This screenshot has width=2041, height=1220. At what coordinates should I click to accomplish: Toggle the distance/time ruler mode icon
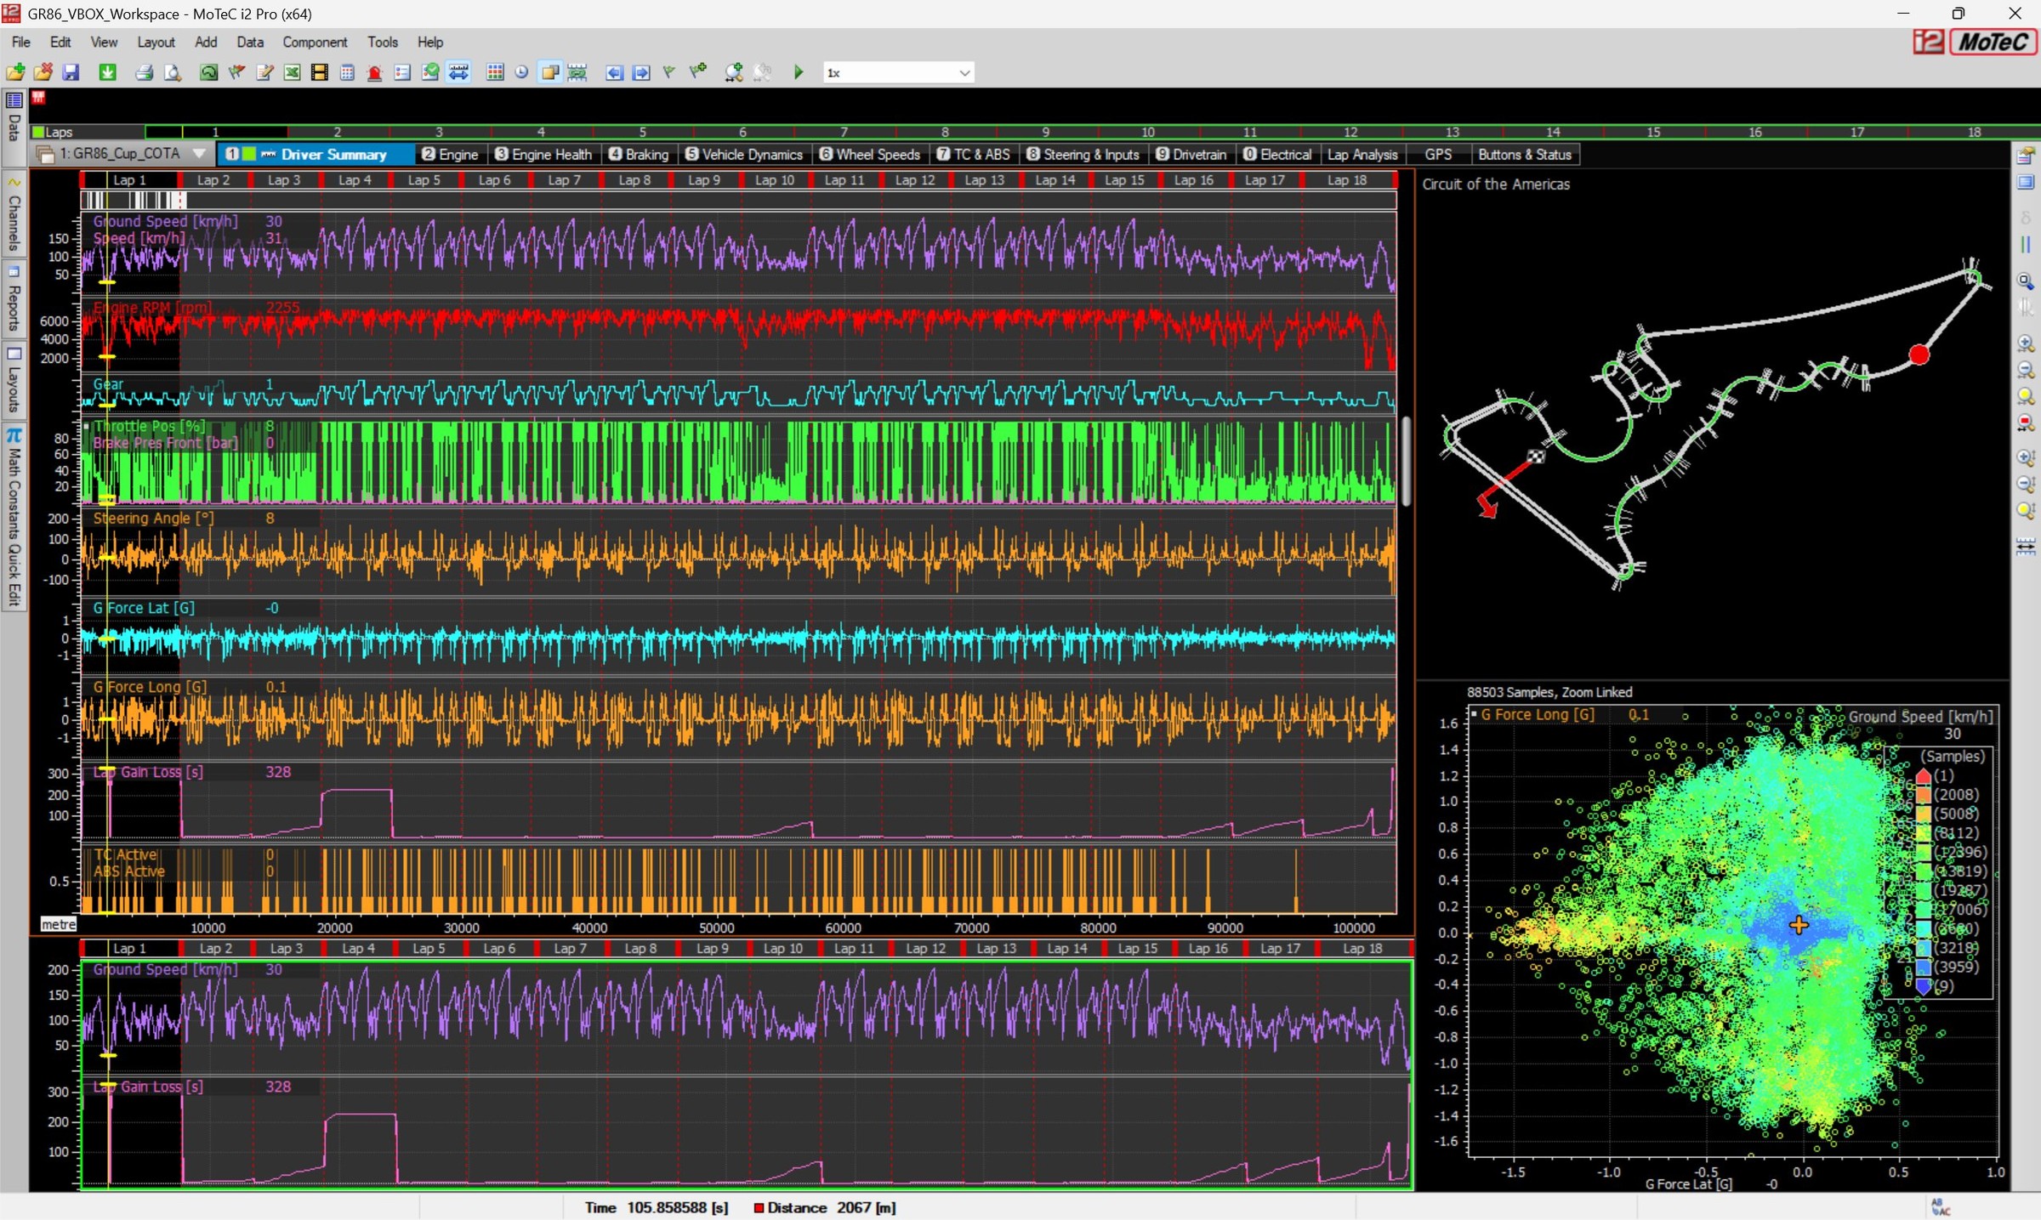[x=458, y=72]
